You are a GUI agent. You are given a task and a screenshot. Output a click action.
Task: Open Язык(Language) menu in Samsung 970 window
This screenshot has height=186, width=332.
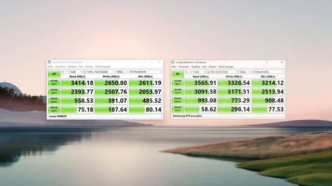pos(226,67)
